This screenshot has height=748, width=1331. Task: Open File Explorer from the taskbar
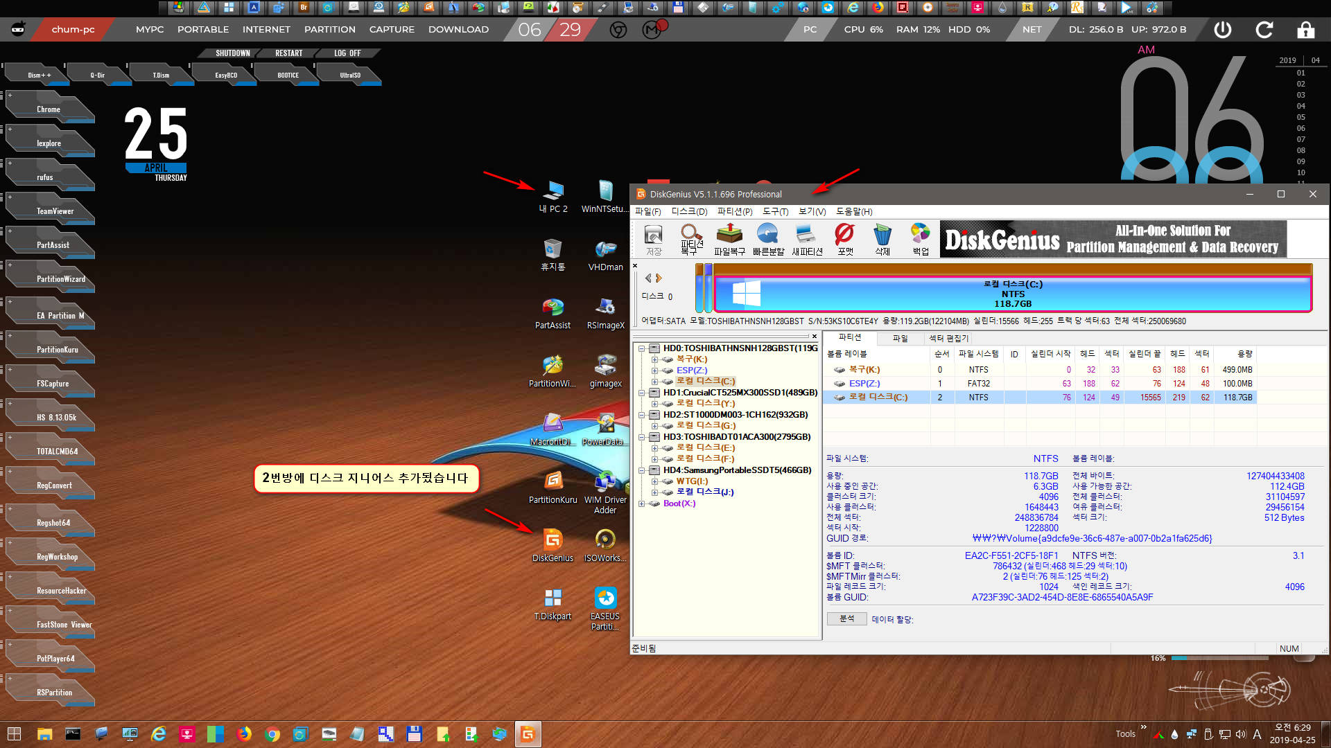coord(44,734)
